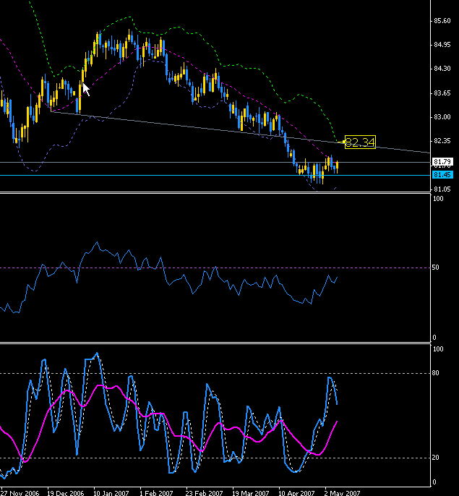Click the 81.05 price axis label

[x=442, y=189]
